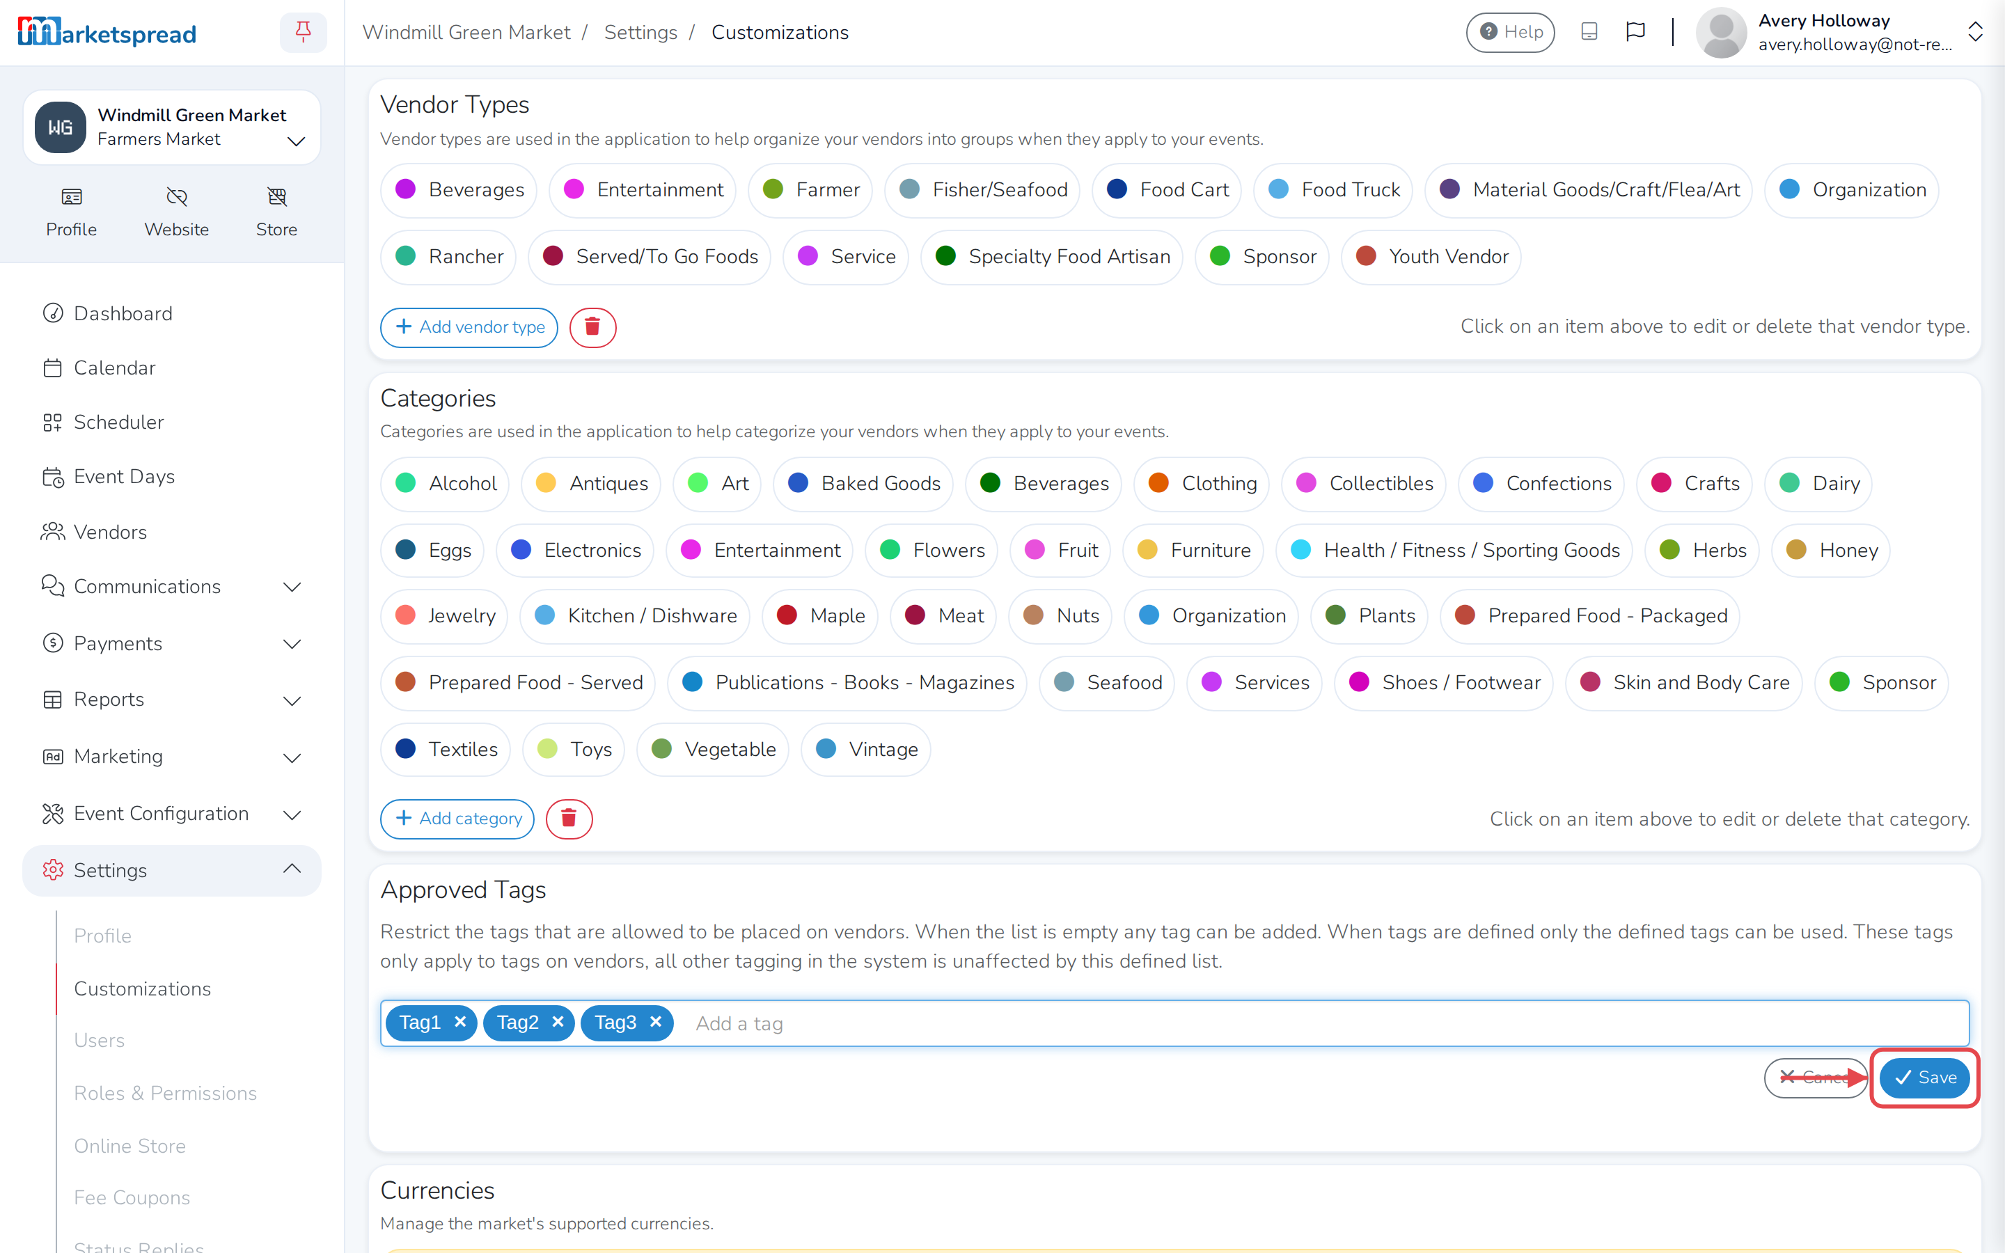Image resolution: width=2005 pixels, height=1253 pixels.
Task: Pin the sidebar with the pin icon
Action: [x=304, y=32]
